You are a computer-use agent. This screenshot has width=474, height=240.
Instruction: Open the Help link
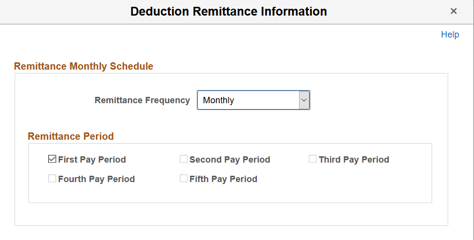450,35
